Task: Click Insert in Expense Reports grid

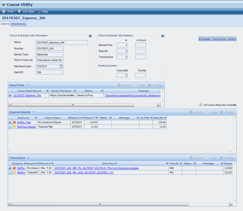Action: pyautogui.click(x=196, y=112)
